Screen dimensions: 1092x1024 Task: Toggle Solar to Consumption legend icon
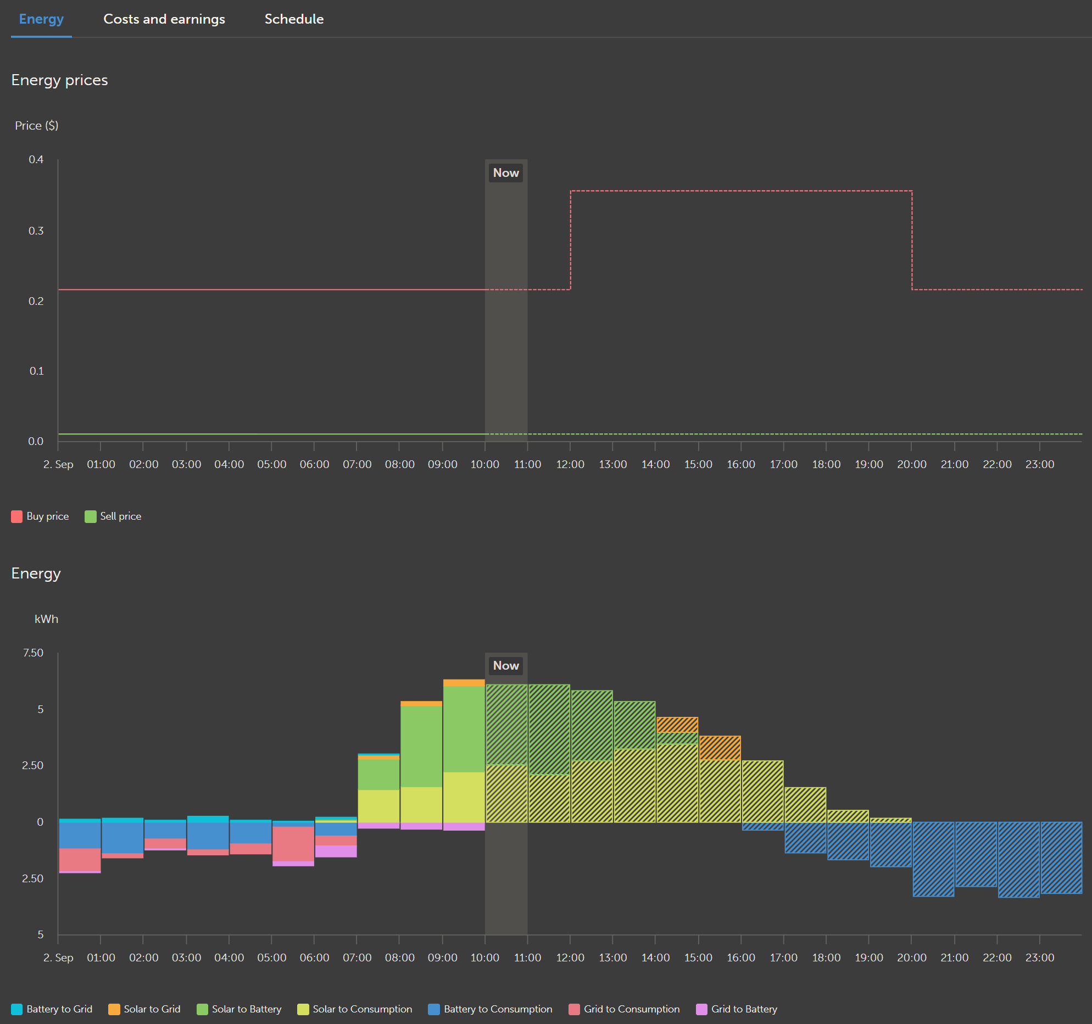point(303,1009)
